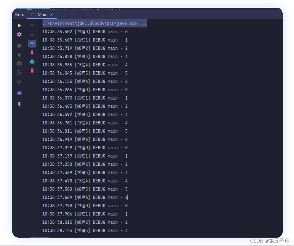Select log line timestamped 10:38:36.373
Viewport: 294px width, 246px height.
(85, 98)
